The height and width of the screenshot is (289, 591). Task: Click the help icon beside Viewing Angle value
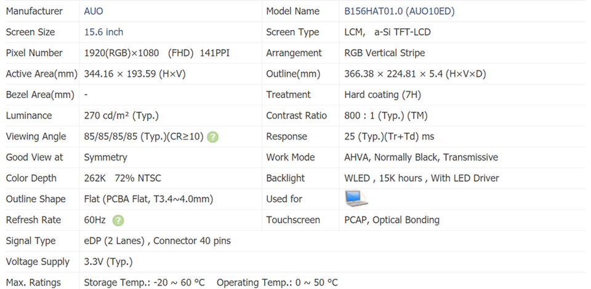click(x=213, y=137)
